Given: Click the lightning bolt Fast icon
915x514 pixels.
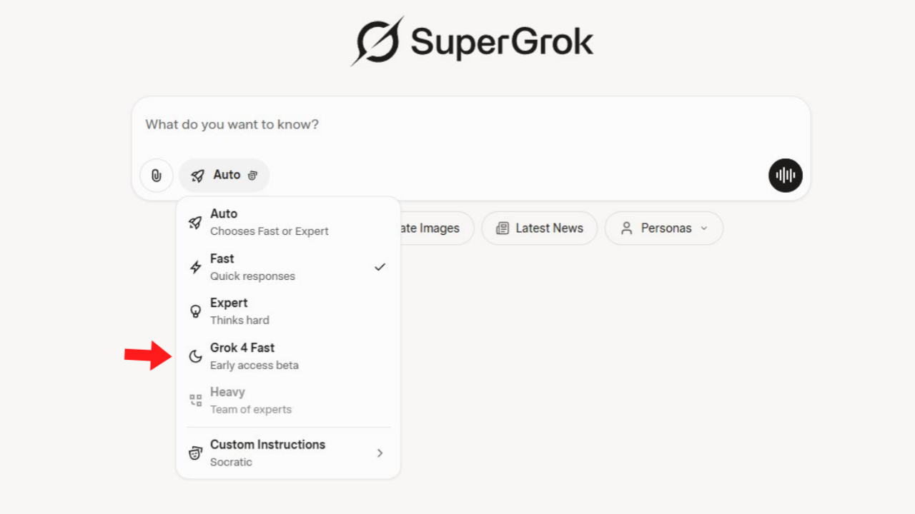Looking at the screenshot, I should point(195,267).
